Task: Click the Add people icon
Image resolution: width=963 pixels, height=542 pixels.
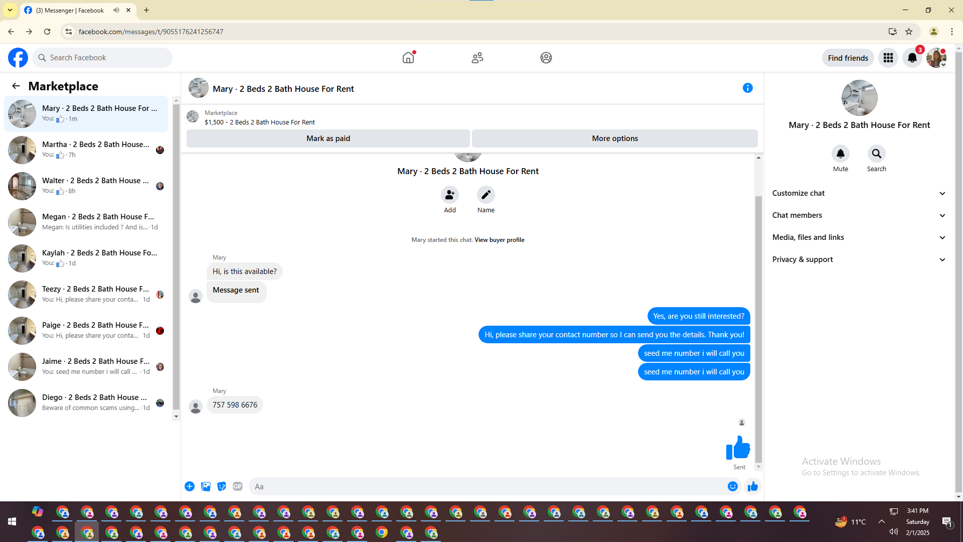Action: [450, 195]
